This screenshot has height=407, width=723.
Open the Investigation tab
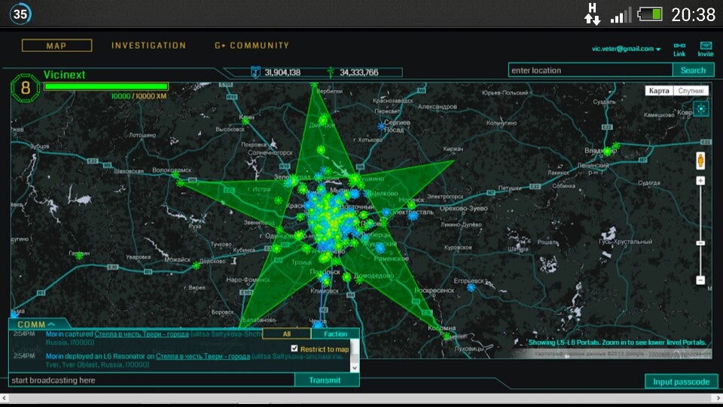tap(148, 46)
